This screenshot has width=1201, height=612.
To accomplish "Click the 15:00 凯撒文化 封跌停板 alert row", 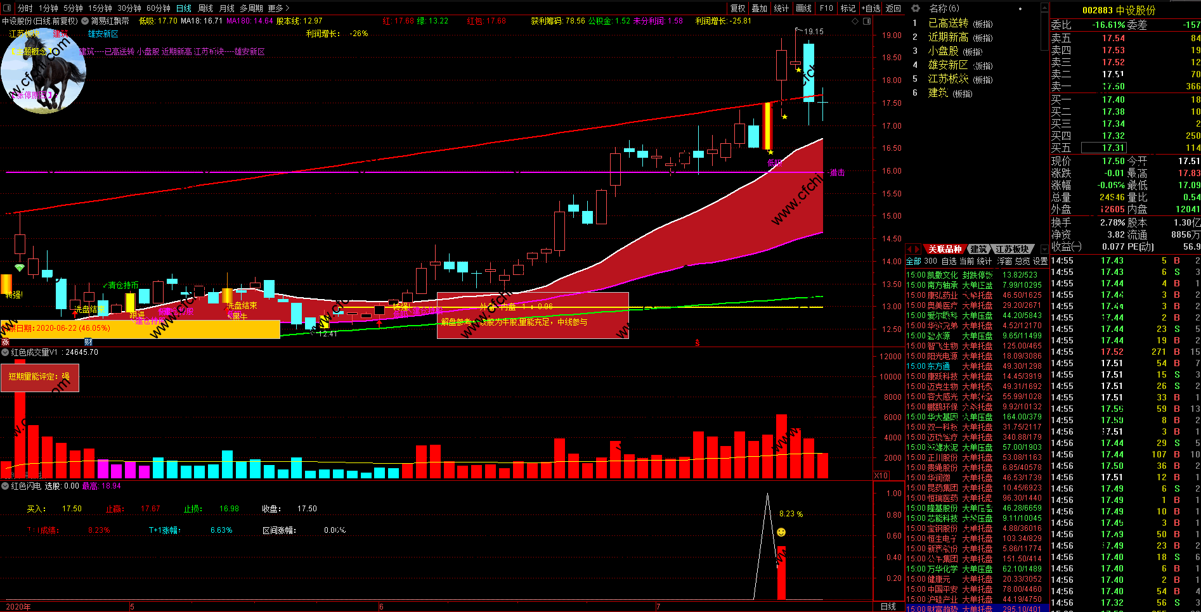I will point(977,275).
